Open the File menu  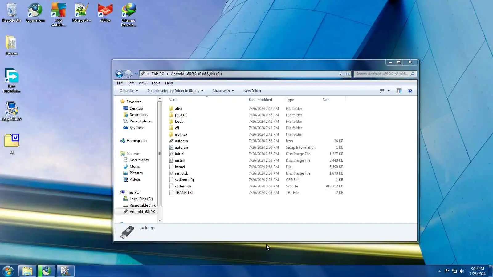click(x=120, y=83)
